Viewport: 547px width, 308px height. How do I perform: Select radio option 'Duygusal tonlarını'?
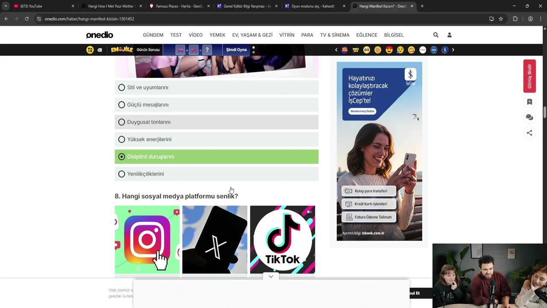pyautogui.click(x=216, y=122)
